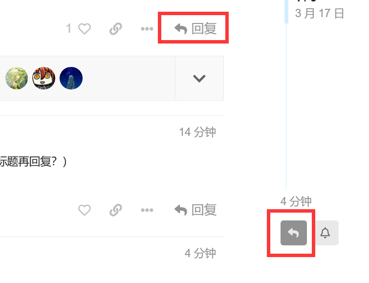Image resolution: width=369 pixels, height=283 pixels.
Task: Click the "14 分钟" post timestamp
Action: pos(197,132)
